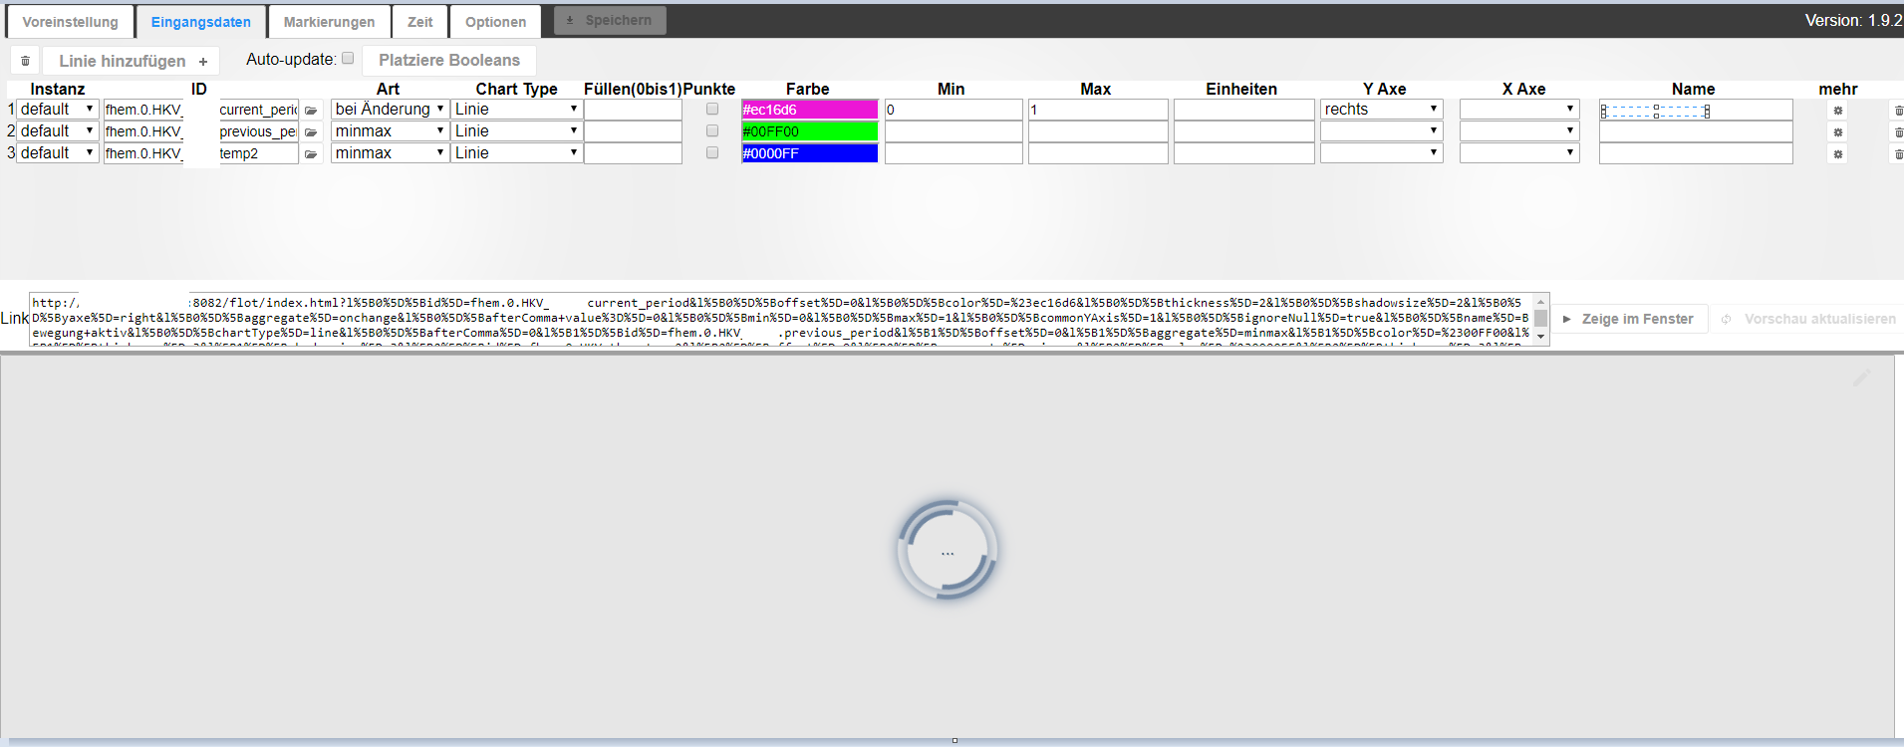Open ID browser folder icon for previous_period row
Screen dimensions: 1904x747
(311, 131)
